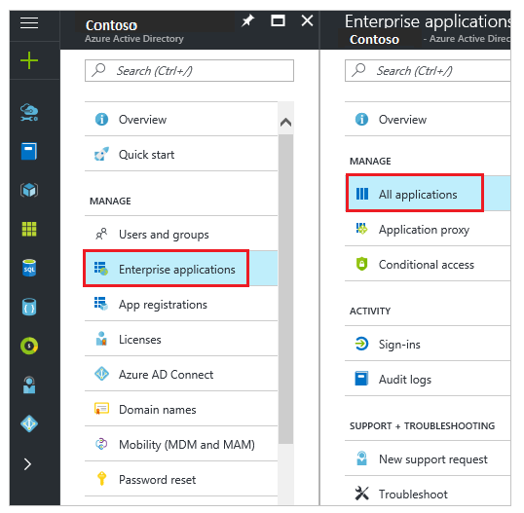Maximize the Contoso Azure Active Directory blade
This screenshot has height=513, width=524.
click(x=278, y=20)
